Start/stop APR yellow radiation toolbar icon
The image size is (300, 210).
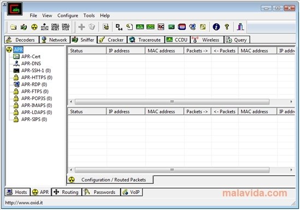(34, 27)
